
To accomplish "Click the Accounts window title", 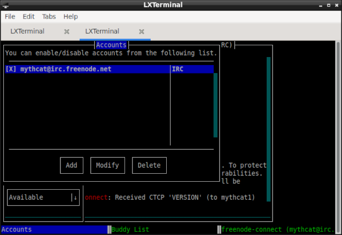I will pos(111,45).
